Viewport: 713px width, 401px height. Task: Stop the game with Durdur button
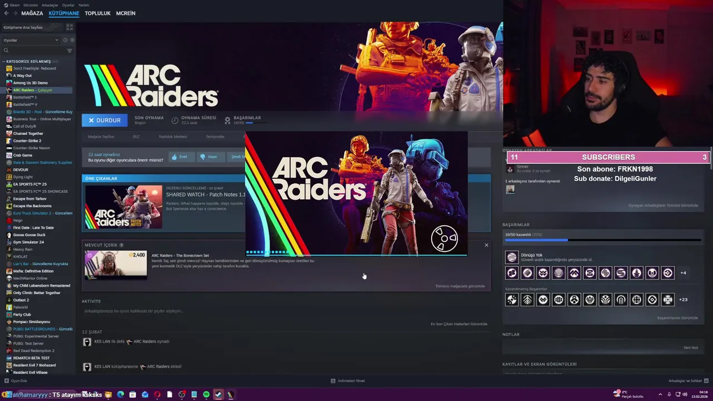104,120
